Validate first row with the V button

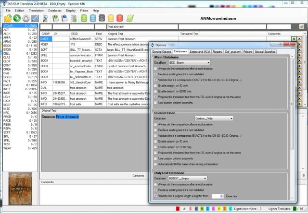tap(294, 39)
